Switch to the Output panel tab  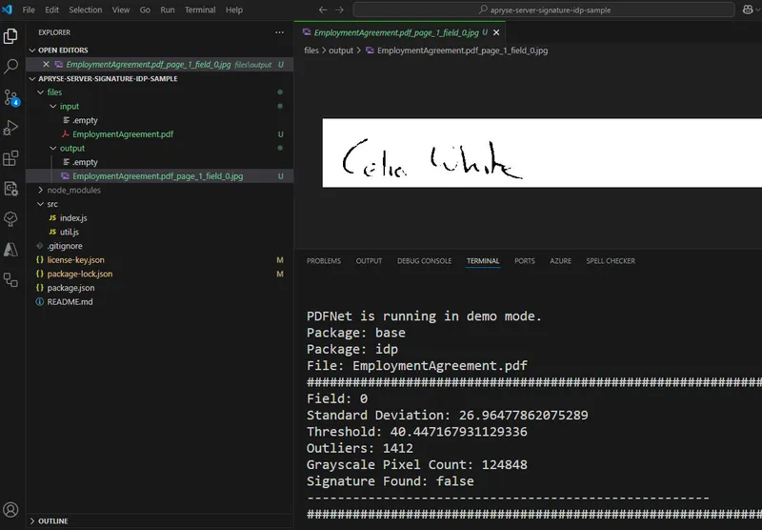369,260
